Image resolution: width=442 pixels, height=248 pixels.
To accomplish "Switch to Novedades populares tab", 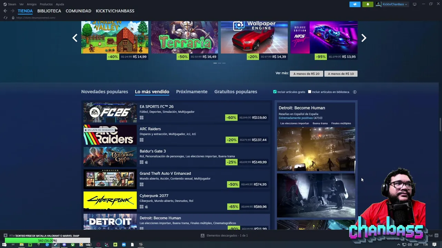I will click(105, 92).
